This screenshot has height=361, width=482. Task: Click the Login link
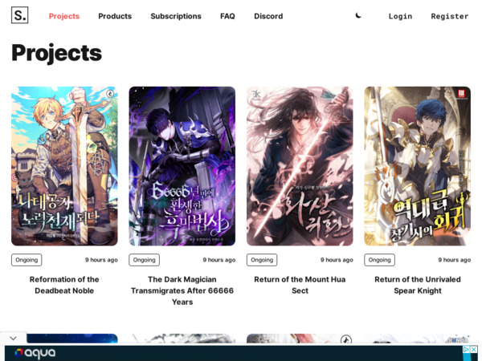tap(400, 16)
